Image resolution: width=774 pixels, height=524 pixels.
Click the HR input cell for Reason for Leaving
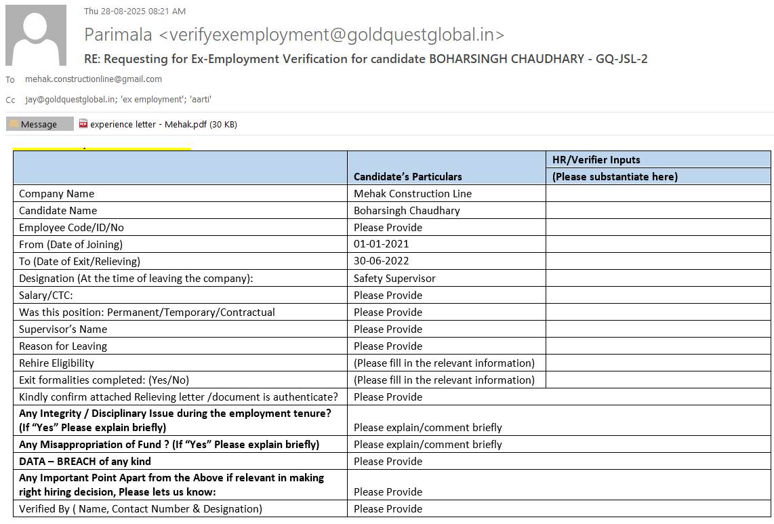tap(657, 346)
